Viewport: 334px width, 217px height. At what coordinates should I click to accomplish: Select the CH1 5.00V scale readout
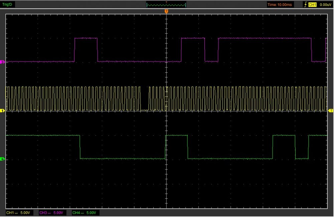(x=25, y=213)
